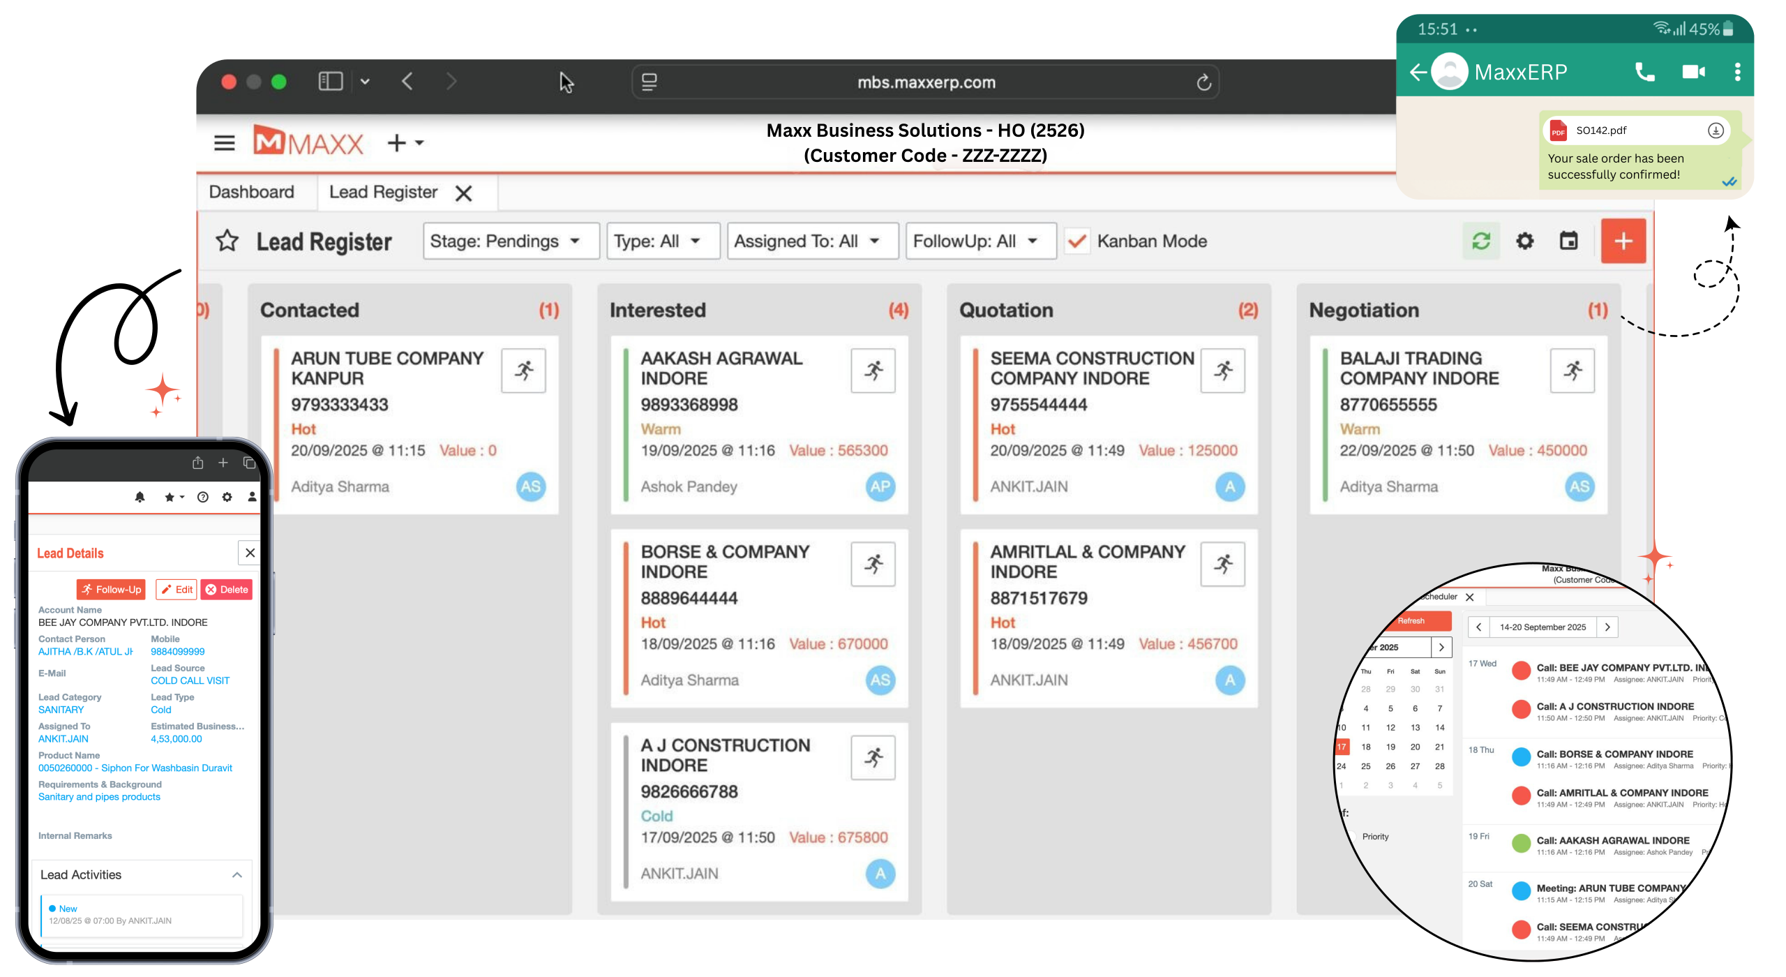The width and height of the screenshot is (1786, 977).
Task: Click the Delete button in Lead Details
Action: pos(227,590)
